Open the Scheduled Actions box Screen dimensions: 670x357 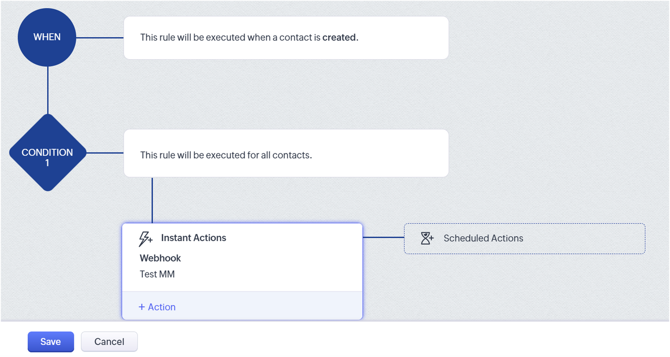[x=524, y=239]
